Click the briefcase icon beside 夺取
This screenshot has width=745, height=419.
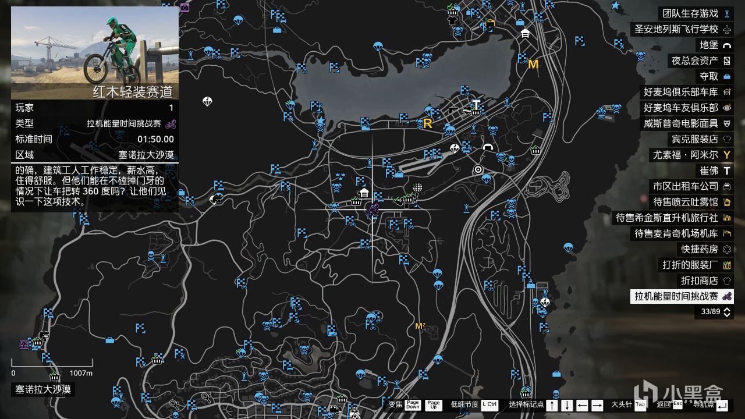pos(726,76)
